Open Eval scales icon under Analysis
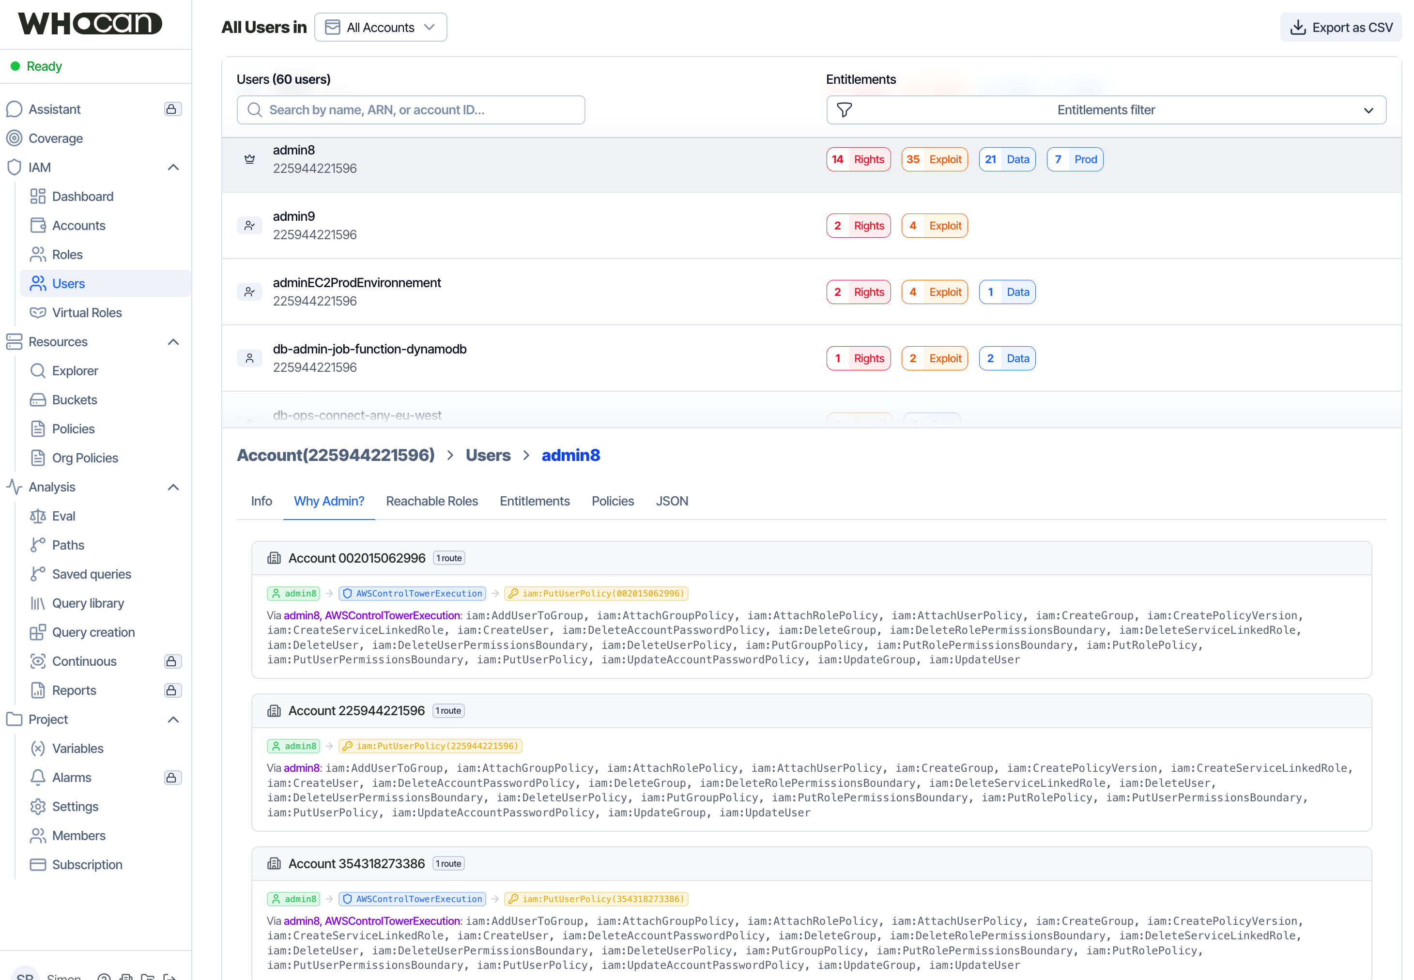1414x980 pixels. point(38,516)
